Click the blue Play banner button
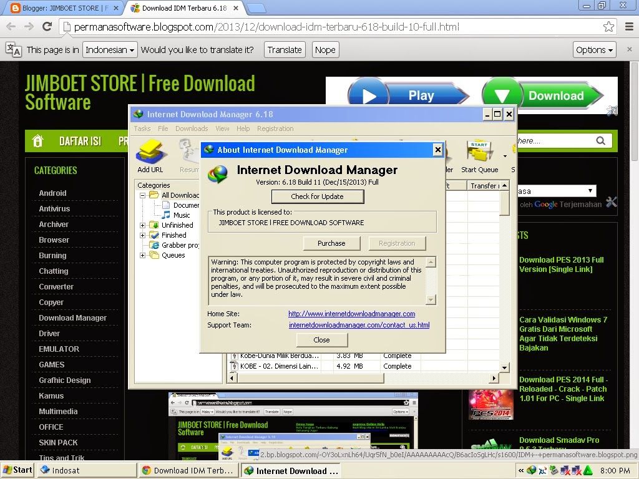The width and height of the screenshot is (639, 479). pyautogui.click(x=407, y=95)
